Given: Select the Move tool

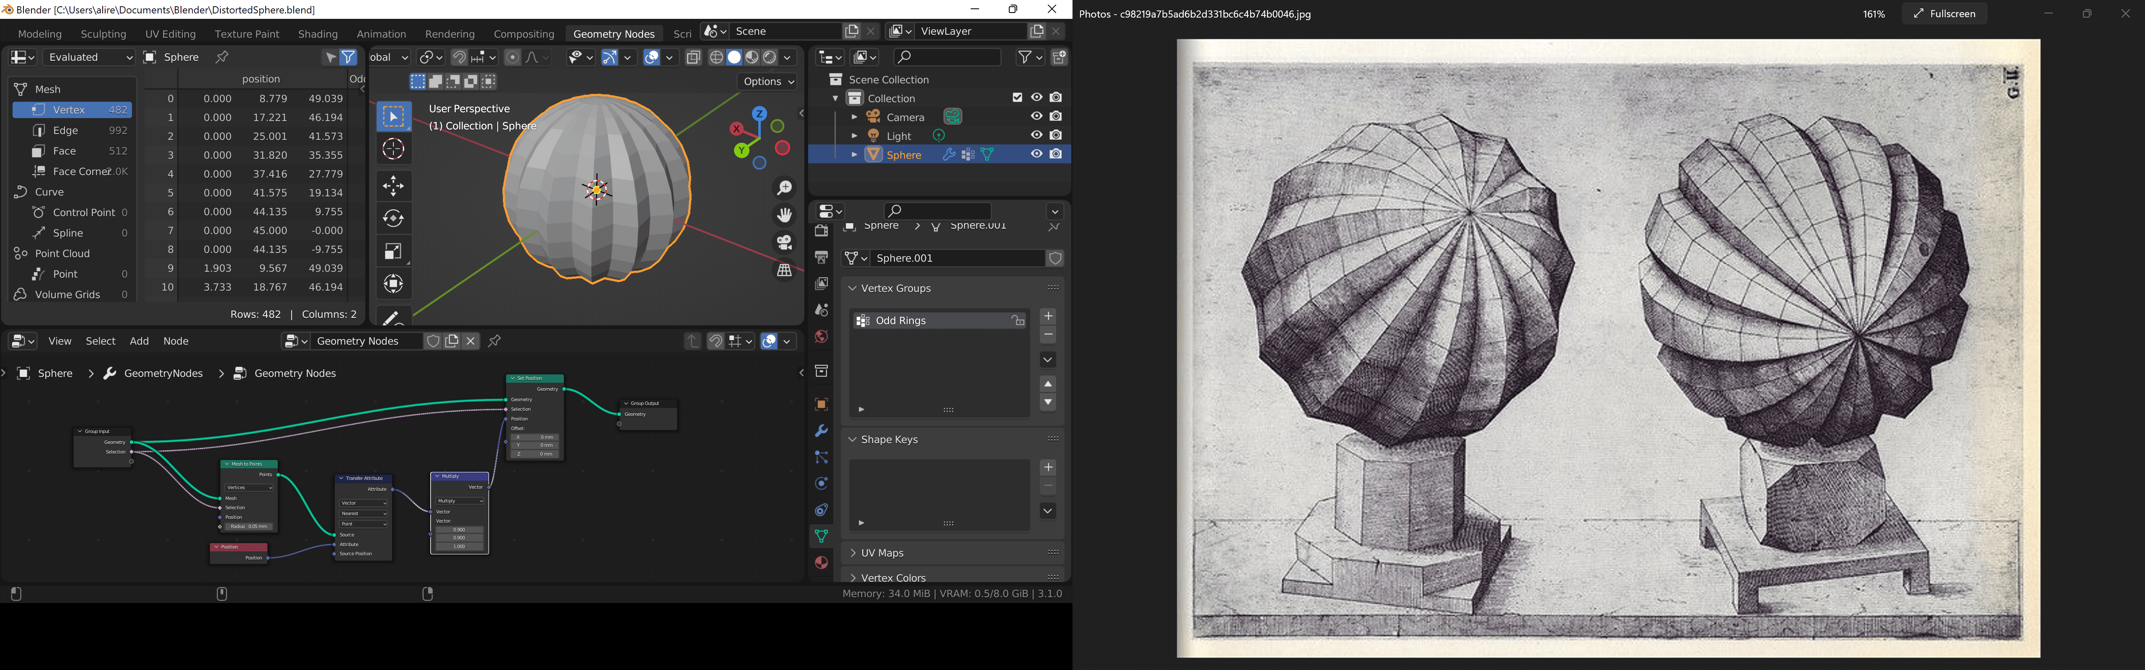Looking at the screenshot, I should (393, 185).
